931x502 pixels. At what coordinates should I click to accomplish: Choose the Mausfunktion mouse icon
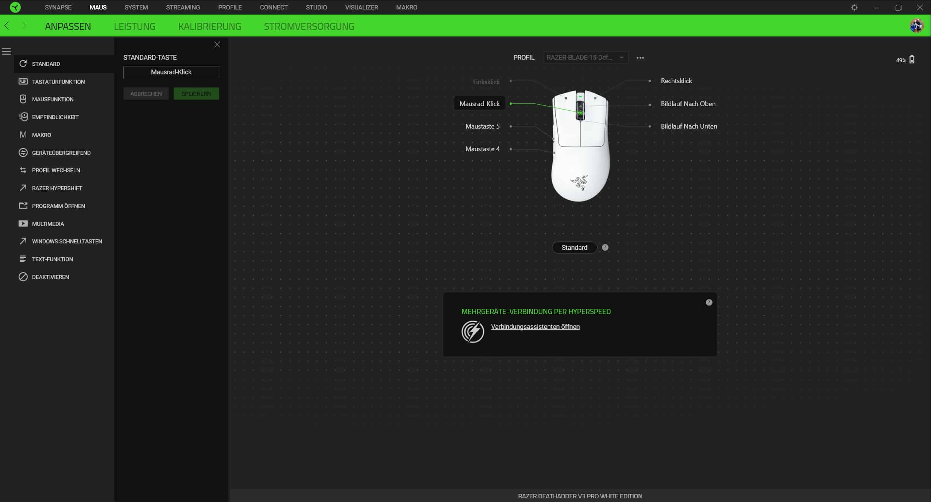point(23,99)
